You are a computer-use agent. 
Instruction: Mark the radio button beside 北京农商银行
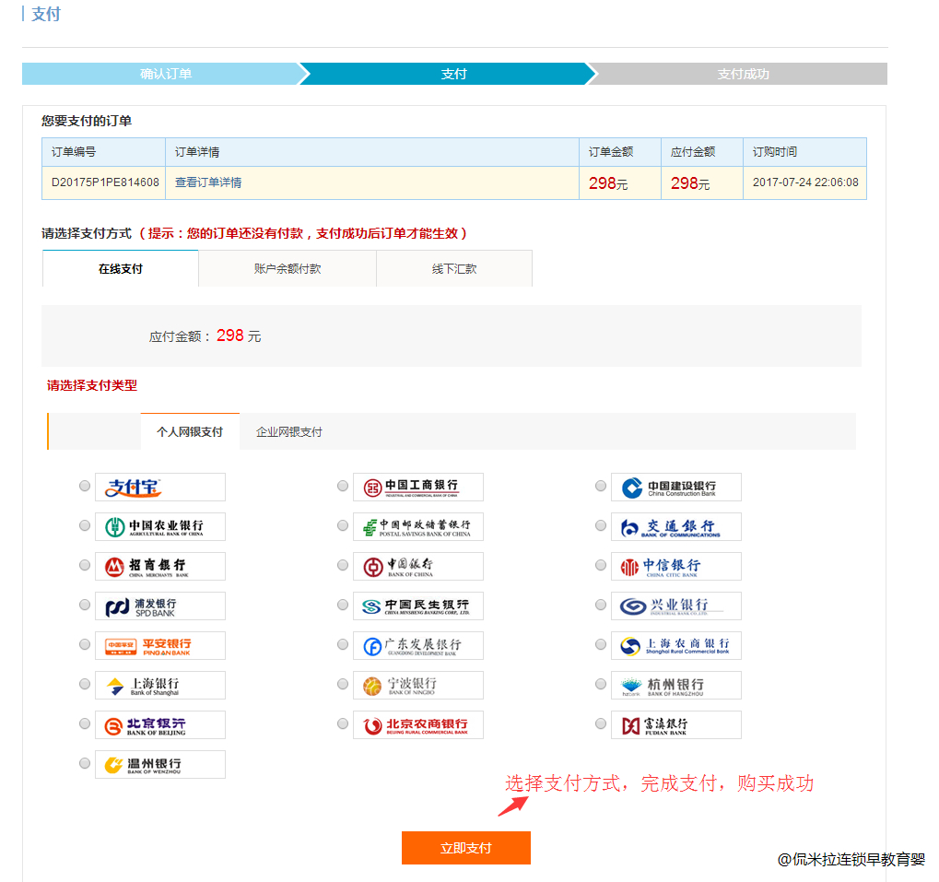click(x=343, y=723)
